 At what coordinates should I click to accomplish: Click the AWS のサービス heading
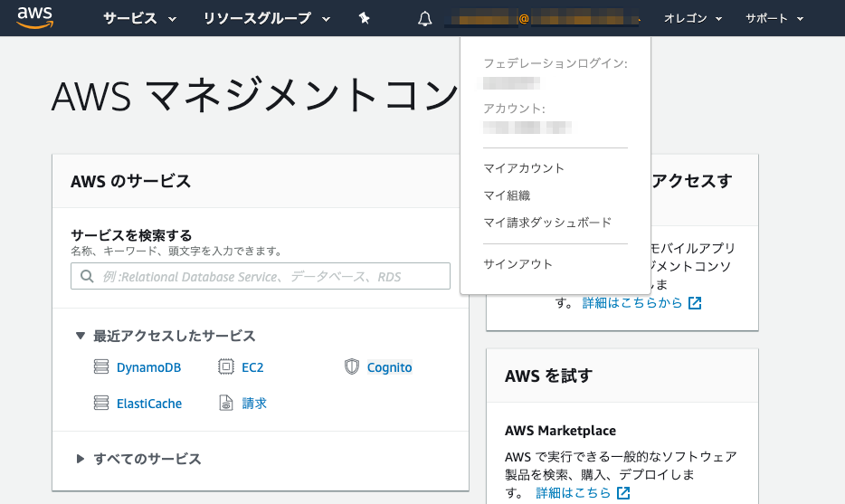click(130, 181)
